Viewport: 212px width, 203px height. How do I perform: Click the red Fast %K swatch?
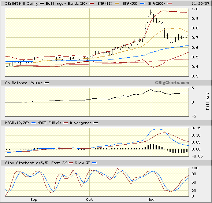(71, 163)
